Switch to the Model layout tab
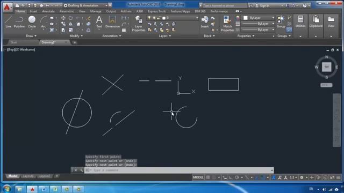Screen dimensions: 344x193 point(13,176)
